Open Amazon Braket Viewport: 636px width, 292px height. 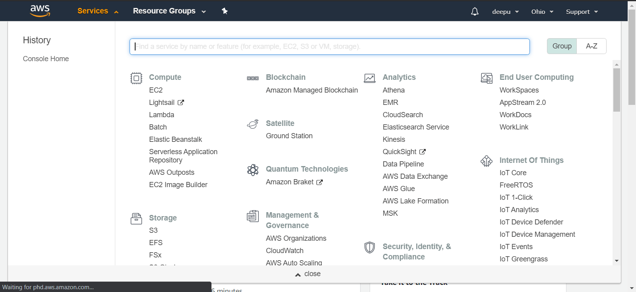pyautogui.click(x=290, y=182)
